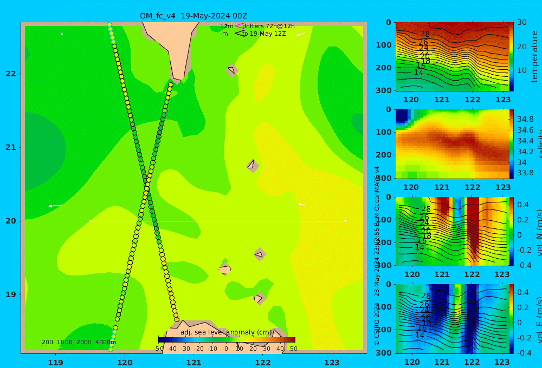Click the western endpoint of the white transect line

point(90,221)
